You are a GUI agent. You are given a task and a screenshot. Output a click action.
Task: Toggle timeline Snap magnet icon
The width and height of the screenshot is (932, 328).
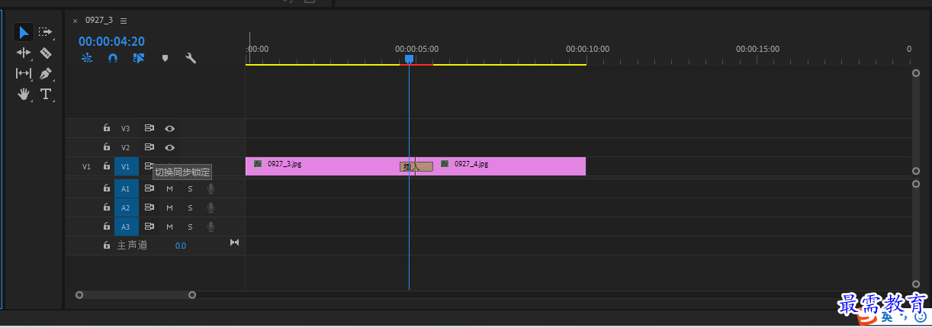coord(113,58)
